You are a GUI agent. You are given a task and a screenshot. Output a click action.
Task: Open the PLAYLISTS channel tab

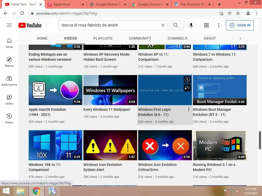coord(103,38)
